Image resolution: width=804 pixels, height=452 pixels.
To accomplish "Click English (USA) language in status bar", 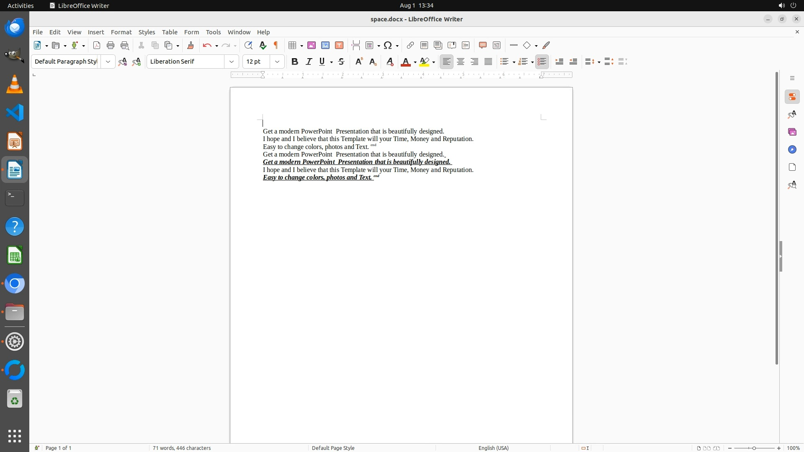I will 493,448.
